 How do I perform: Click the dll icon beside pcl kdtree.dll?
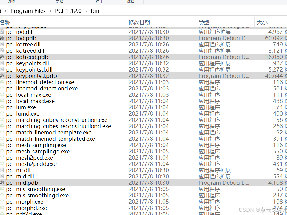(2, 44)
